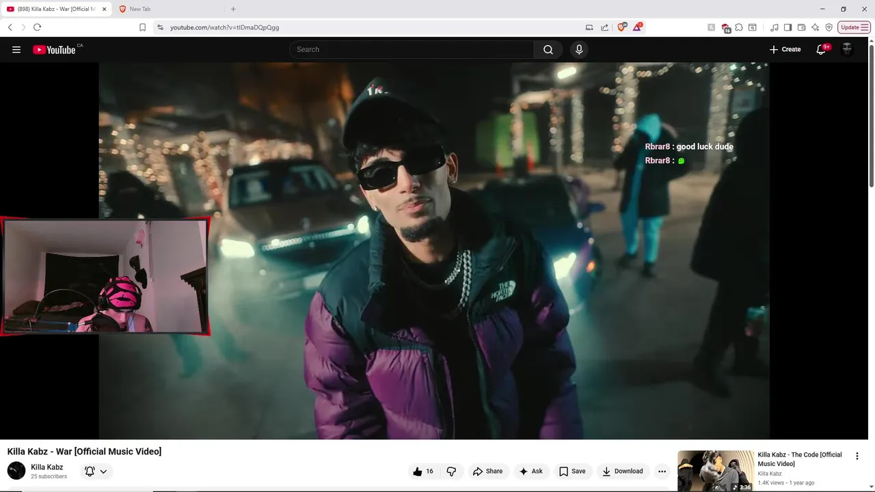Image resolution: width=875 pixels, height=492 pixels.
Task: Open options for The Code recommended video
Action: (x=857, y=456)
